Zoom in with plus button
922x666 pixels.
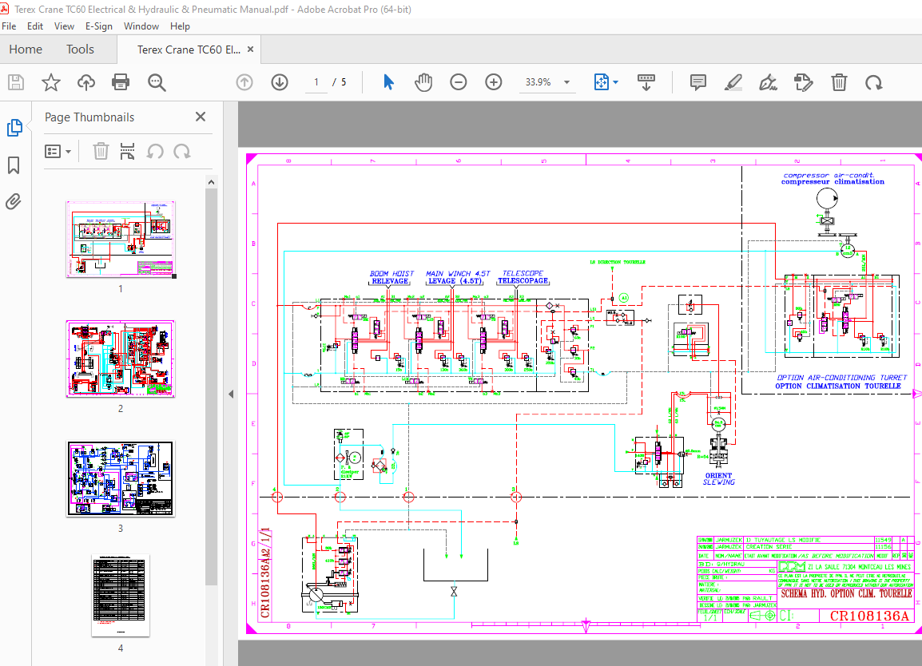[x=493, y=82]
